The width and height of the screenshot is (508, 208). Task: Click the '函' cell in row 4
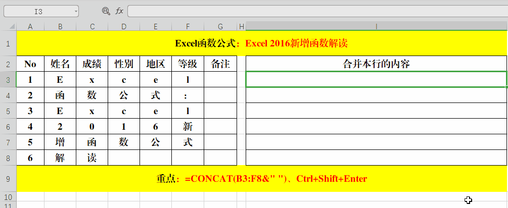click(x=60, y=95)
